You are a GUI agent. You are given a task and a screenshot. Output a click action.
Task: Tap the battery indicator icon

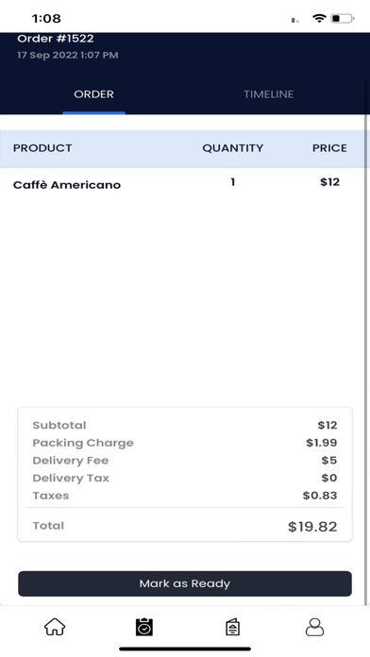point(343,19)
